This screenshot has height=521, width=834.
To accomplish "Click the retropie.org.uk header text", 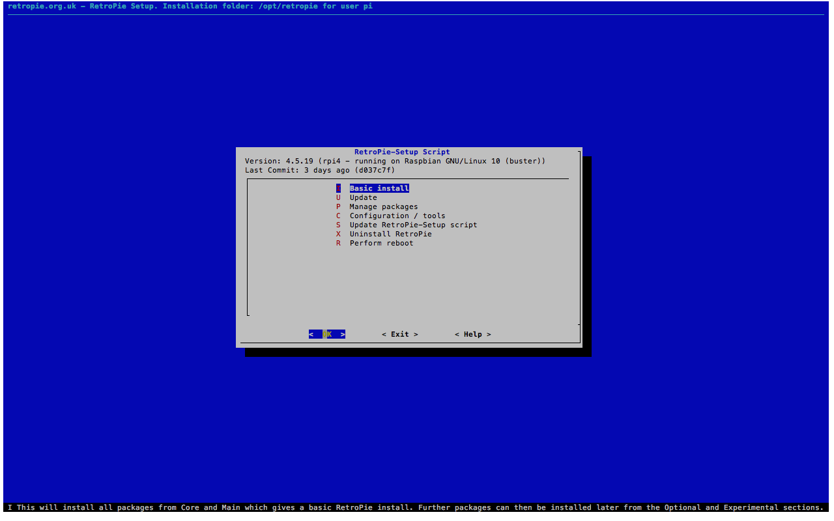I will pyautogui.click(x=190, y=6).
